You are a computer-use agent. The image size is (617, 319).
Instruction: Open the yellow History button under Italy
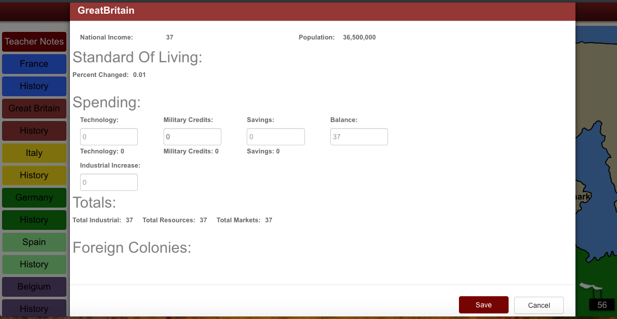pos(34,175)
